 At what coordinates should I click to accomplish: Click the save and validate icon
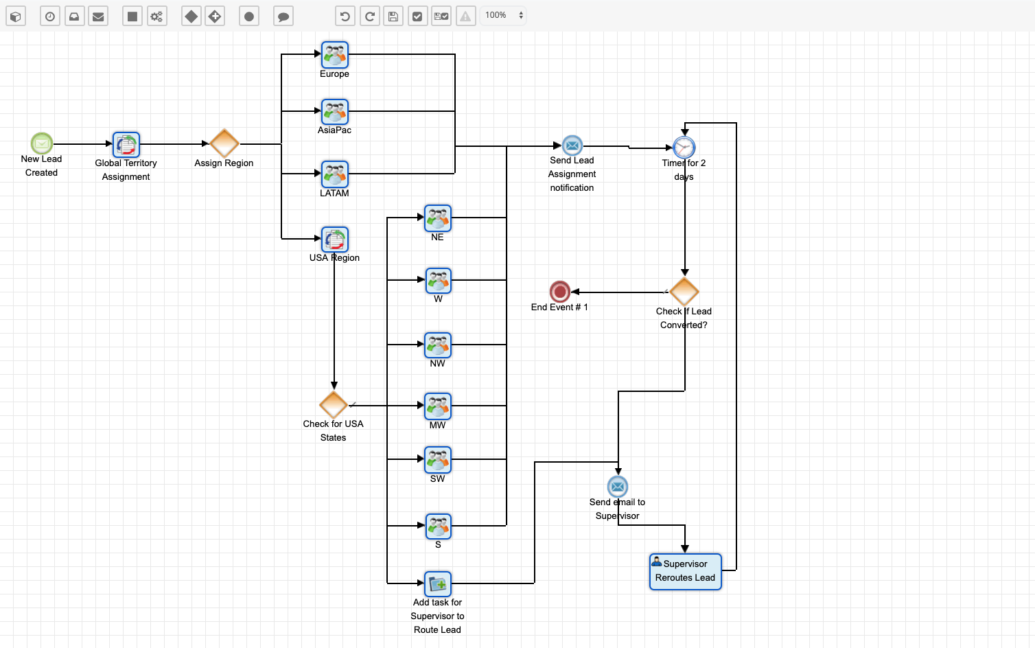(441, 16)
